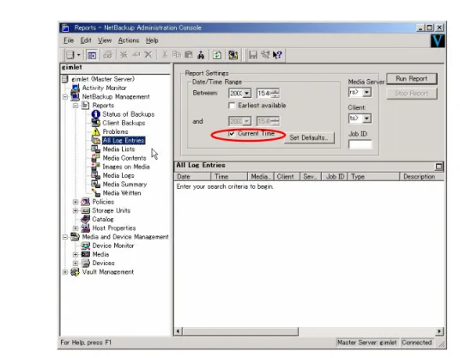Open the Actions menu
The image size is (460, 358).
[129, 40]
